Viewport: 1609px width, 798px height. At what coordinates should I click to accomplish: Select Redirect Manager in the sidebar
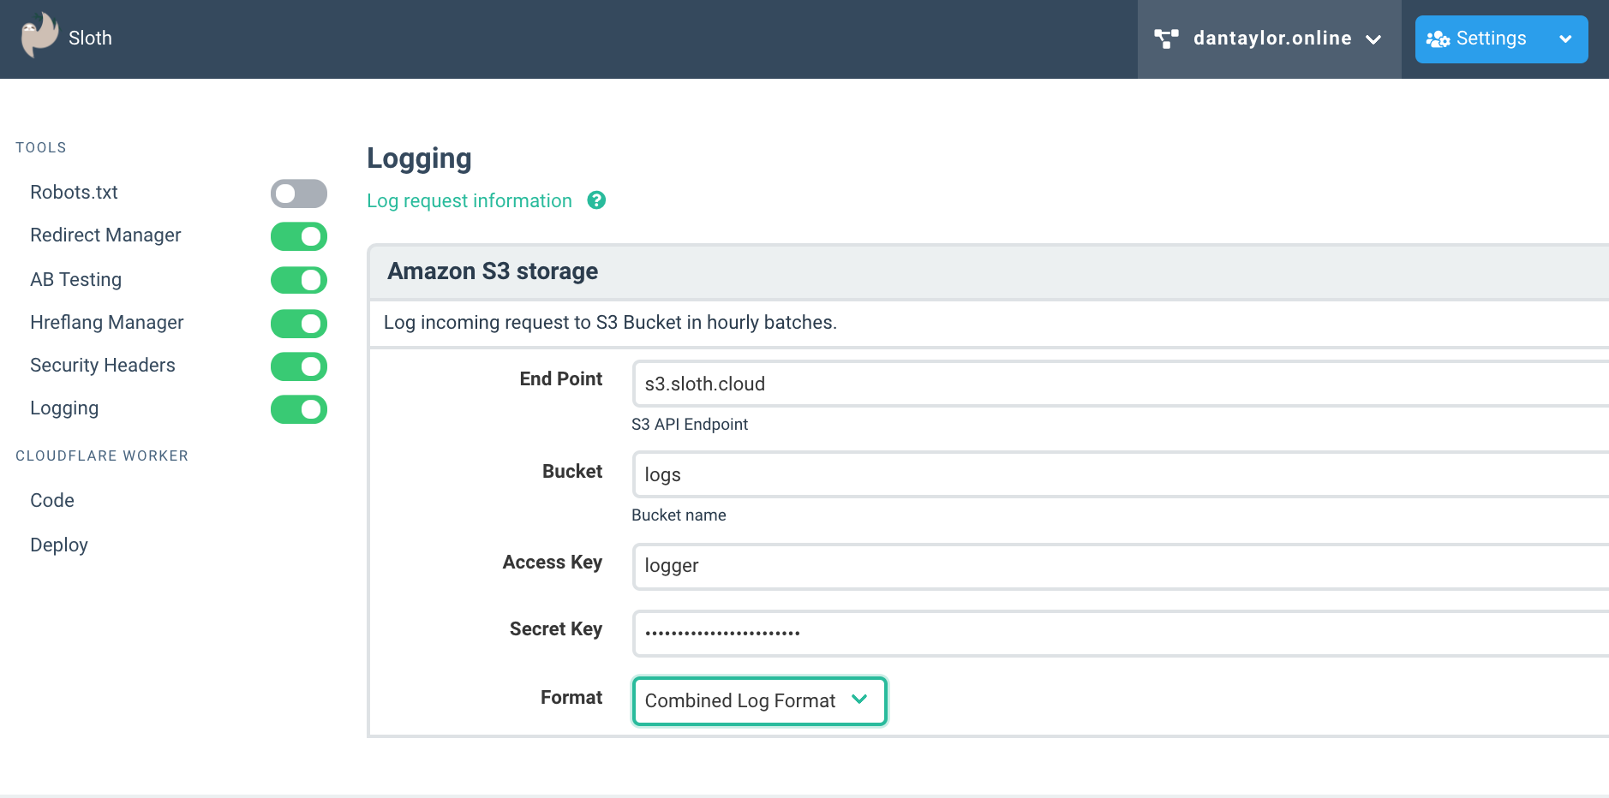105,235
